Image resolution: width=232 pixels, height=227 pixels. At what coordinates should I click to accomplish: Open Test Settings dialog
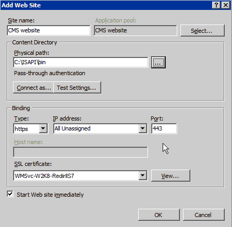point(77,88)
